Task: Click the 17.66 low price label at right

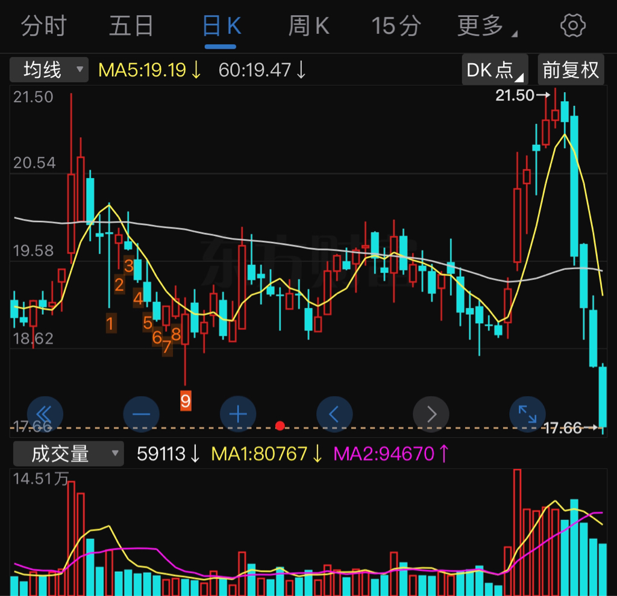Action: coord(563,428)
